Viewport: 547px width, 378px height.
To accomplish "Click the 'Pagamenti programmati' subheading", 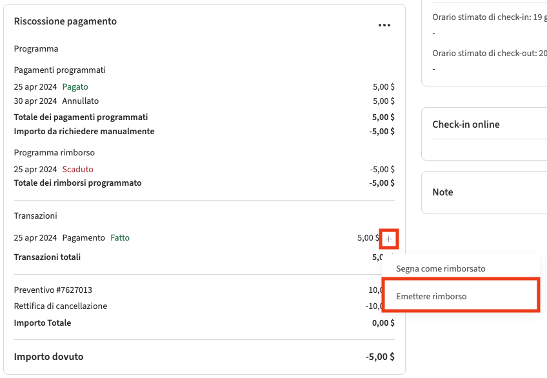I will [59, 70].
